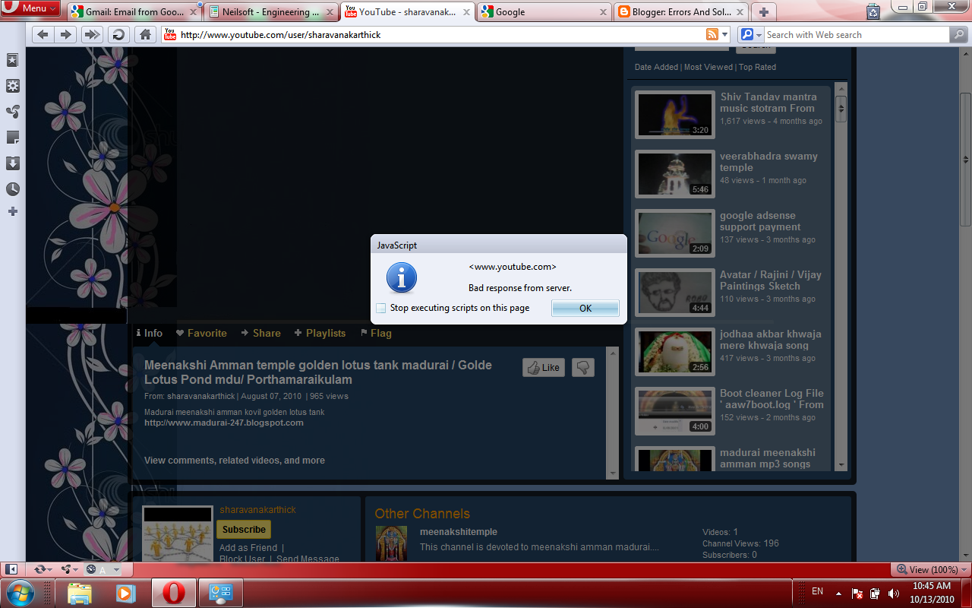Open the Opera Link sync dropdown
This screenshot has height=608, width=972.
coord(43,569)
